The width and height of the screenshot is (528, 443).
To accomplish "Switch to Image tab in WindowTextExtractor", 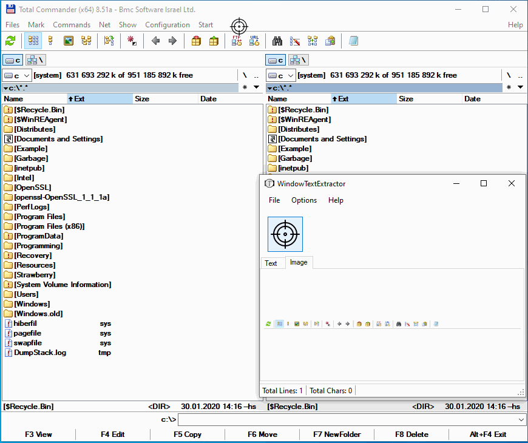I will coord(299,262).
